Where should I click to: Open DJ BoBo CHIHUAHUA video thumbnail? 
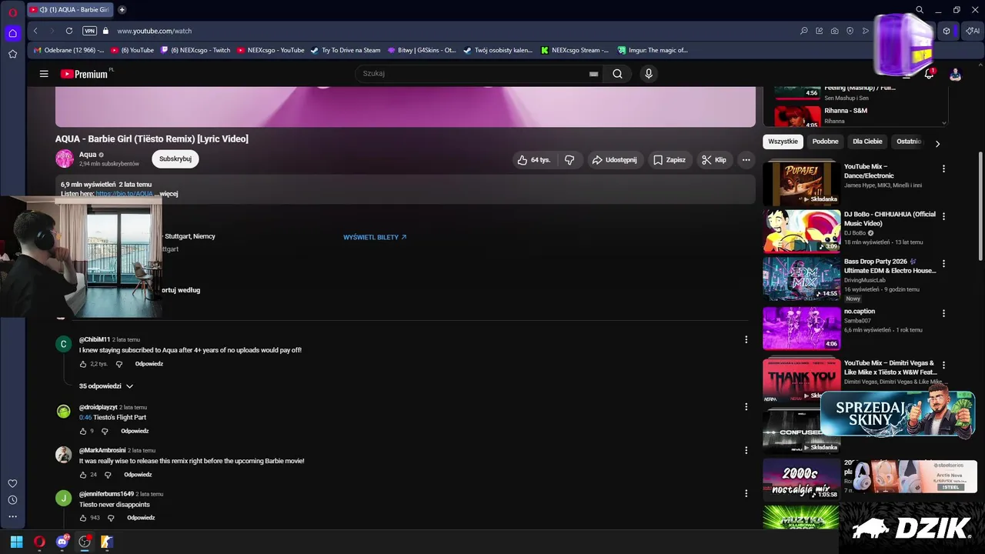tap(802, 231)
